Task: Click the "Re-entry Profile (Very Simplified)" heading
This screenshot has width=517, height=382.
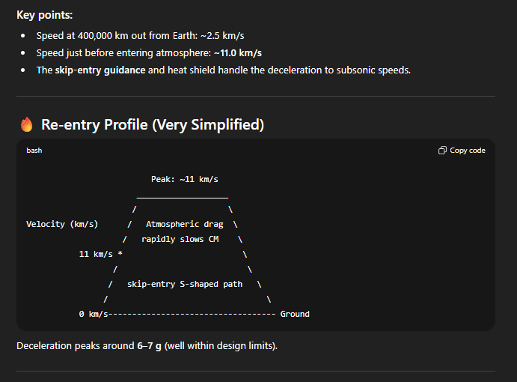Action: click(153, 124)
